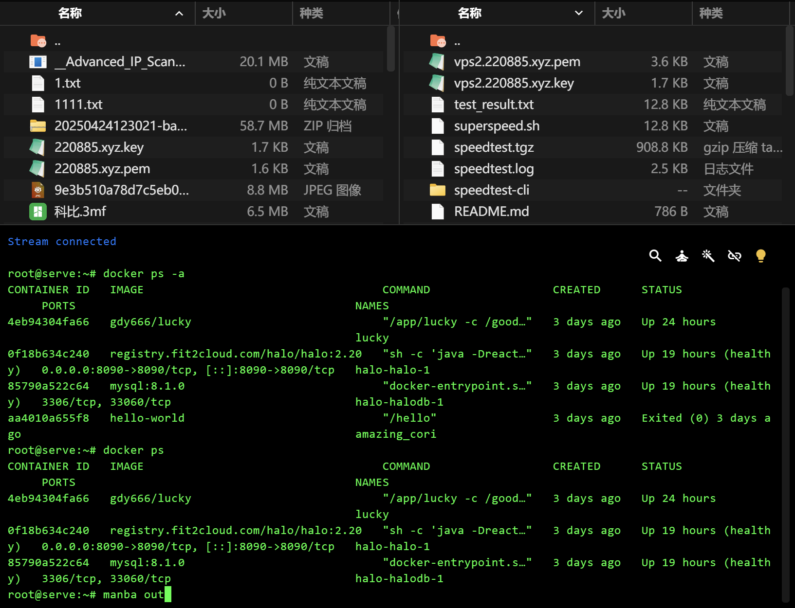Click the vps2.220885.xyz.pem file icon
795x608 pixels.
pos(438,62)
